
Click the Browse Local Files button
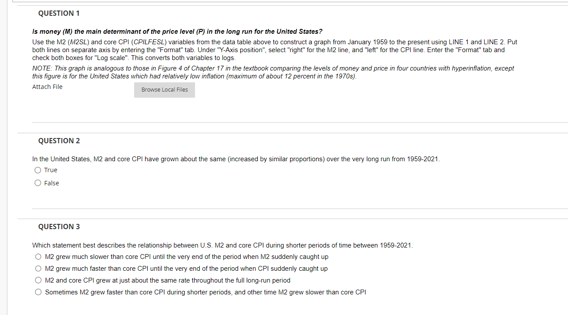click(x=164, y=90)
